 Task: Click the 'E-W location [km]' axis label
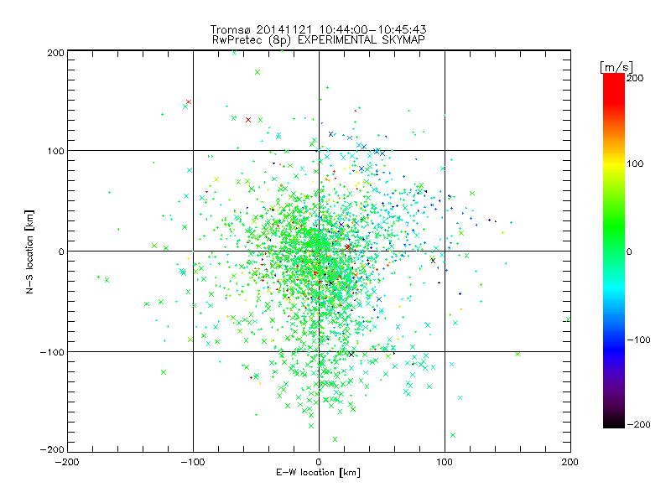click(318, 472)
